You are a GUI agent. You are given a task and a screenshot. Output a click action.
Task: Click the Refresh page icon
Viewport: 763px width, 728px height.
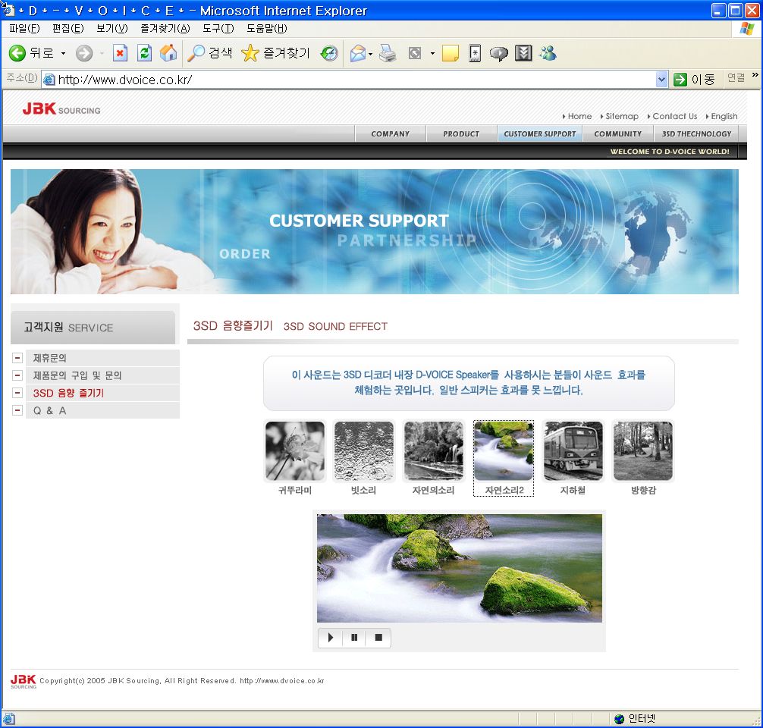[x=144, y=53]
